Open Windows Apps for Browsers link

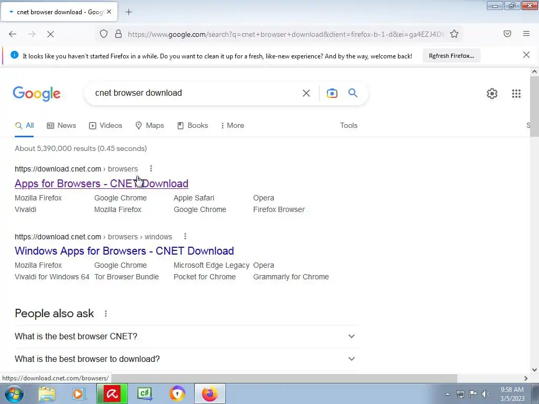(124, 251)
